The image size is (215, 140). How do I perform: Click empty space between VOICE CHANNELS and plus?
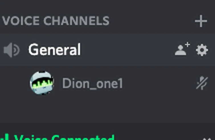coord(151,21)
